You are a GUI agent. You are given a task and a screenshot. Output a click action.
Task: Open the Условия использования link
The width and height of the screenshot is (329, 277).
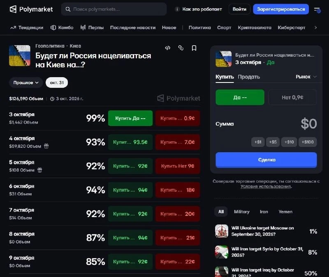click(x=266, y=187)
